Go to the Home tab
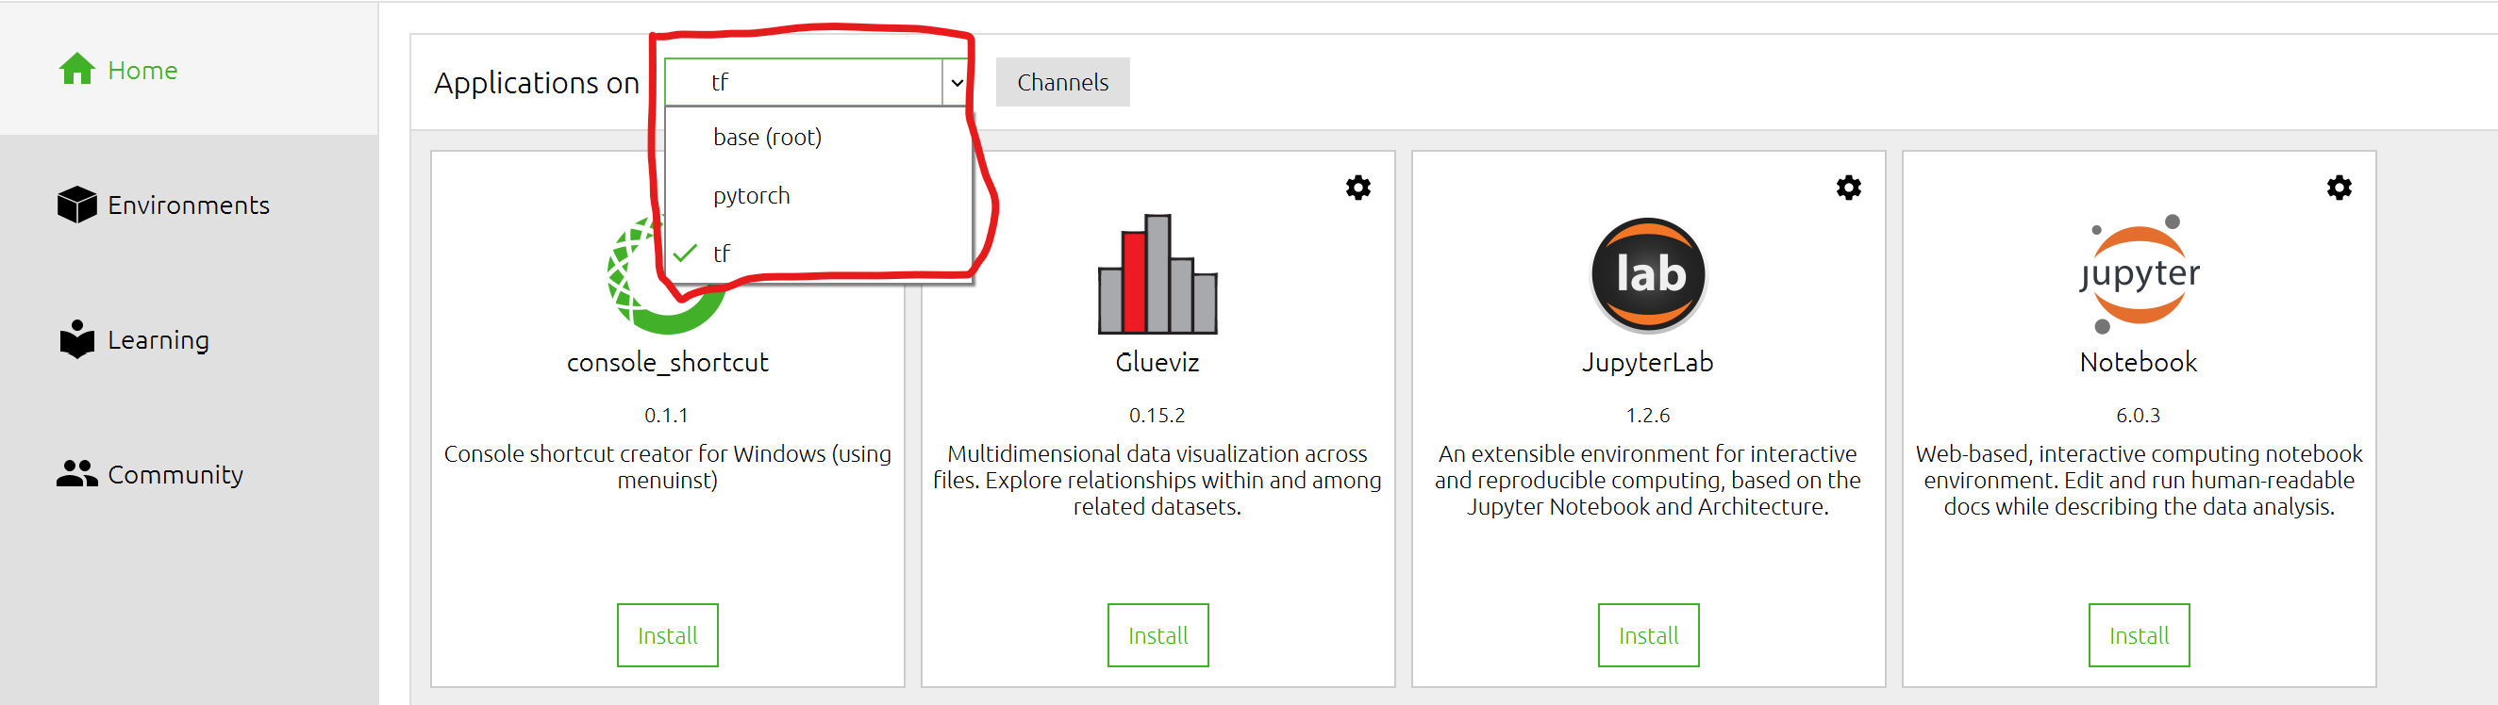 tap(189, 70)
